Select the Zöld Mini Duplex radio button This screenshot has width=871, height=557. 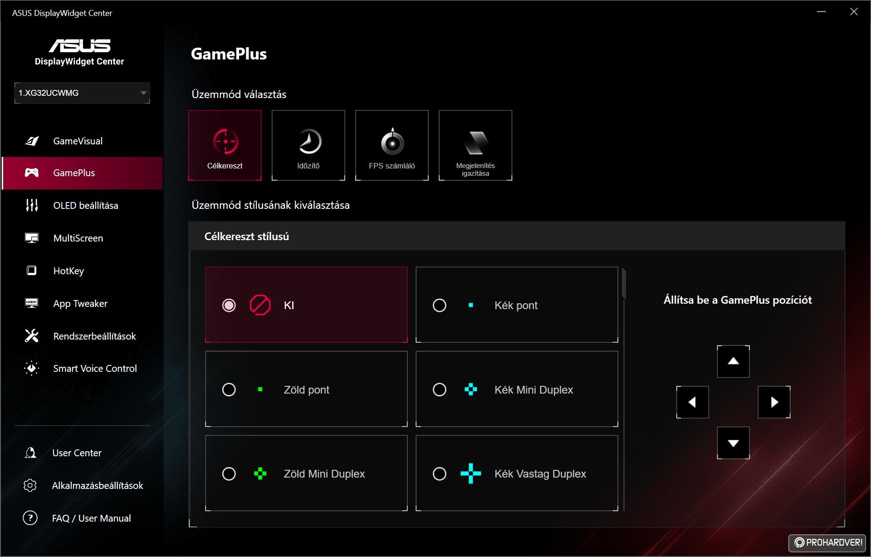[x=229, y=474]
